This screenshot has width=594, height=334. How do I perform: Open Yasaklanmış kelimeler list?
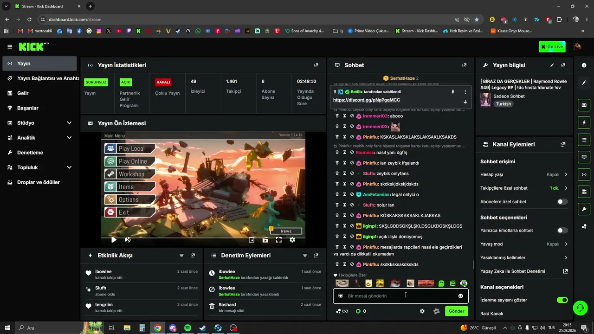(524, 258)
